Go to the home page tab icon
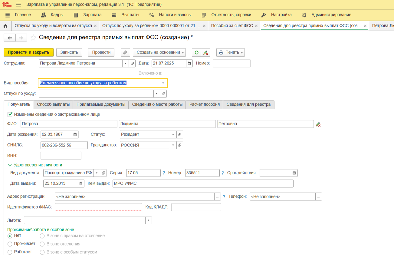 coord(5,26)
